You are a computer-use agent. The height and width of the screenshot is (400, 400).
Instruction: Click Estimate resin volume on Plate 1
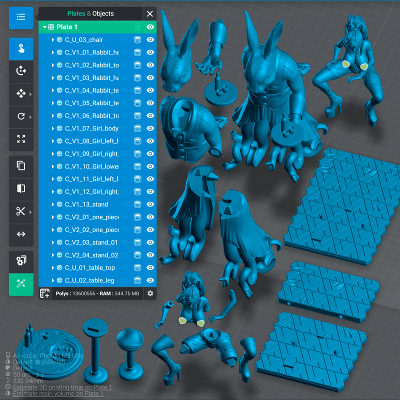pyautogui.click(x=58, y=394)
